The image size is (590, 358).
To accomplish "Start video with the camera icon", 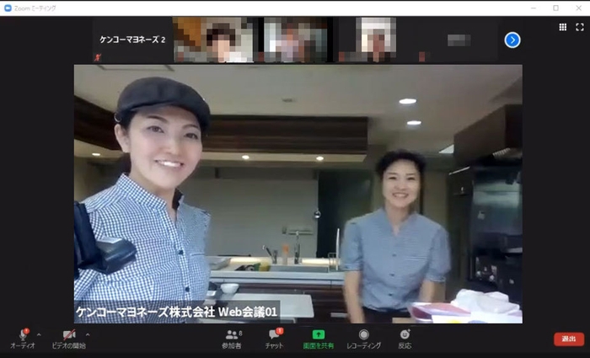I will [x=68, y=334].
